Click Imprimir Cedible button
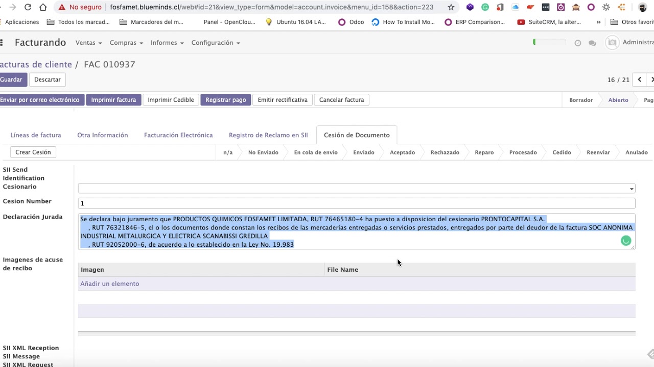This screenshot has height=367, width=654. click(171, 100)
